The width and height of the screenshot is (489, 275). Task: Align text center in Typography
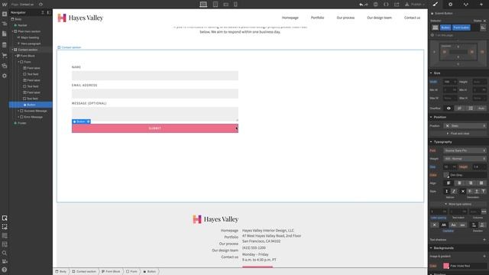459,183
